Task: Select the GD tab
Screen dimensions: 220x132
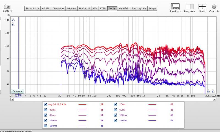Action: [x=95, y=9]
